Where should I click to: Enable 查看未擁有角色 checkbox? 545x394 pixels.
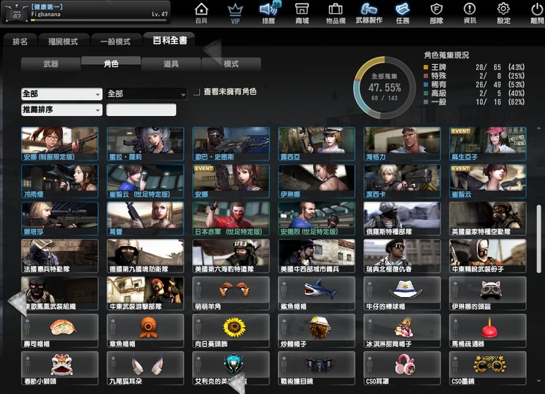197,92
